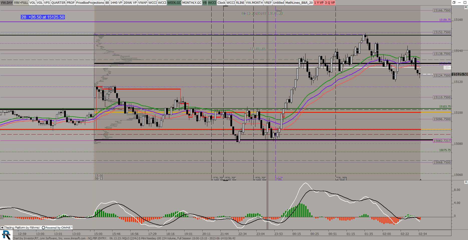Click the 15152.7500 price label
This screenshot has width=468, height=240.
pos(442,32)
